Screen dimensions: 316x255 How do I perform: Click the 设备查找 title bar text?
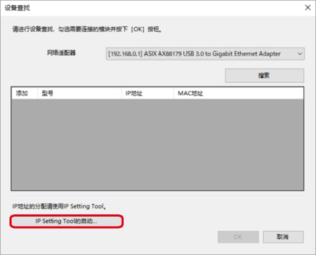pyautogui.click(x=17, y=8)
